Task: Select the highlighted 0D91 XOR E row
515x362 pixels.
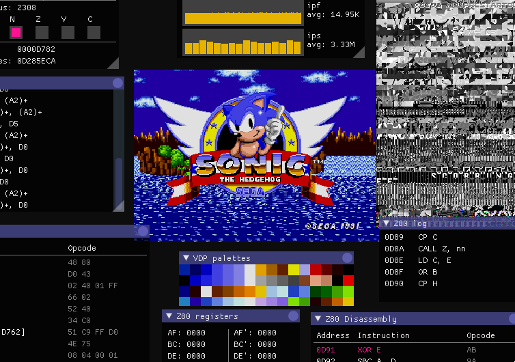Action: pyautogui.click(x=414, y=350)
